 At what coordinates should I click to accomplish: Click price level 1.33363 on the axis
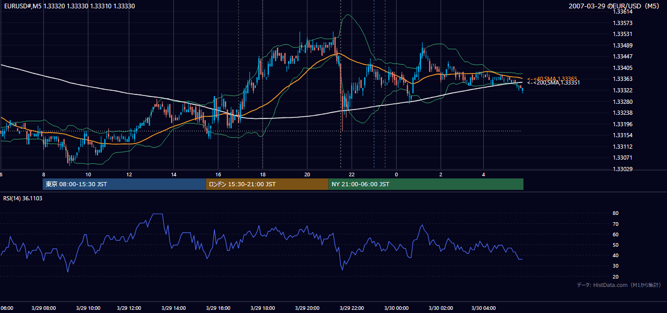point(623,79)
